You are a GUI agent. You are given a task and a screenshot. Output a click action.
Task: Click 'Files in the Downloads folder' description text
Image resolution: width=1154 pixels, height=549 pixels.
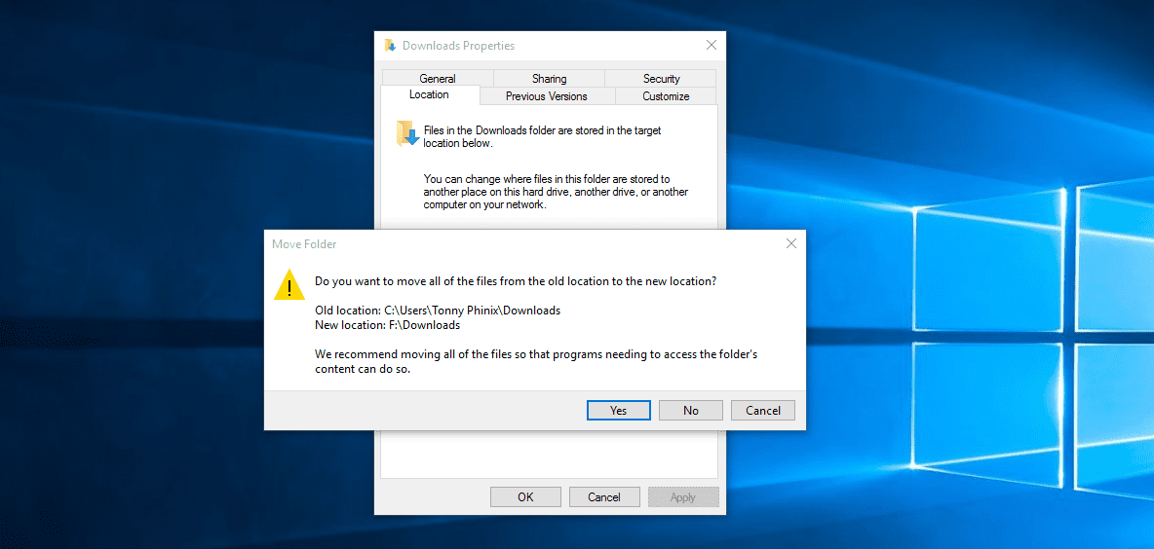tap(543, 136)
